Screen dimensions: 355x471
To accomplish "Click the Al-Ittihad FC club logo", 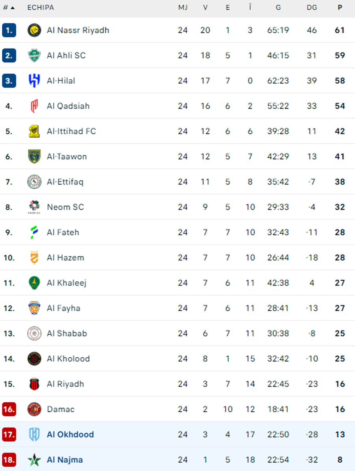I will point(34,131).
